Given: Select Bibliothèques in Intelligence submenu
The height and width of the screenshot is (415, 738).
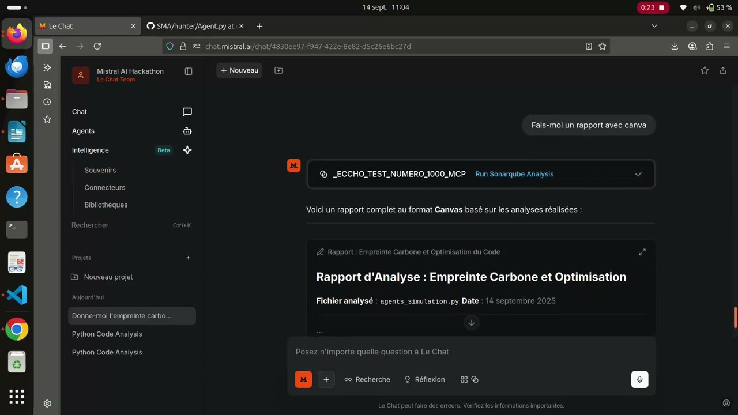Looking at the screenshot, I should [106, 205].
